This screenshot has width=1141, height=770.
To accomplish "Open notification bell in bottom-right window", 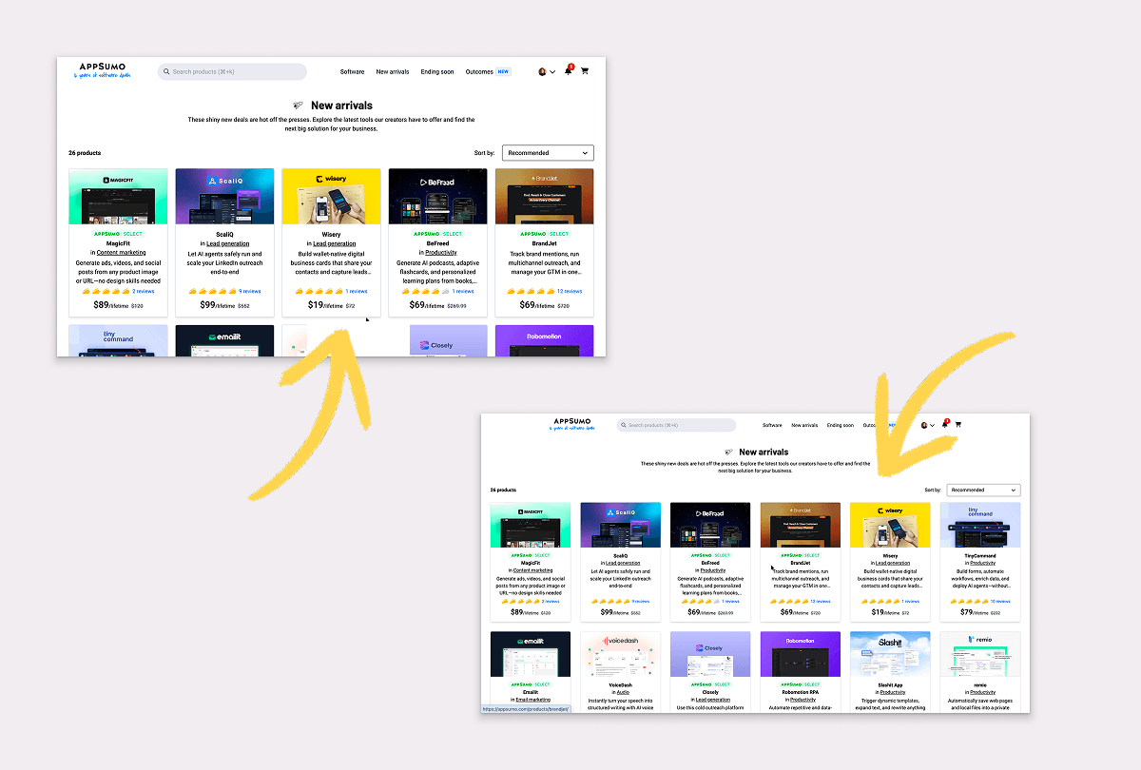I will (x=944, y=425).
